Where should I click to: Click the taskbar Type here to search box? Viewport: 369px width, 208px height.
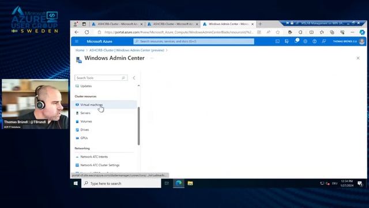121,183
